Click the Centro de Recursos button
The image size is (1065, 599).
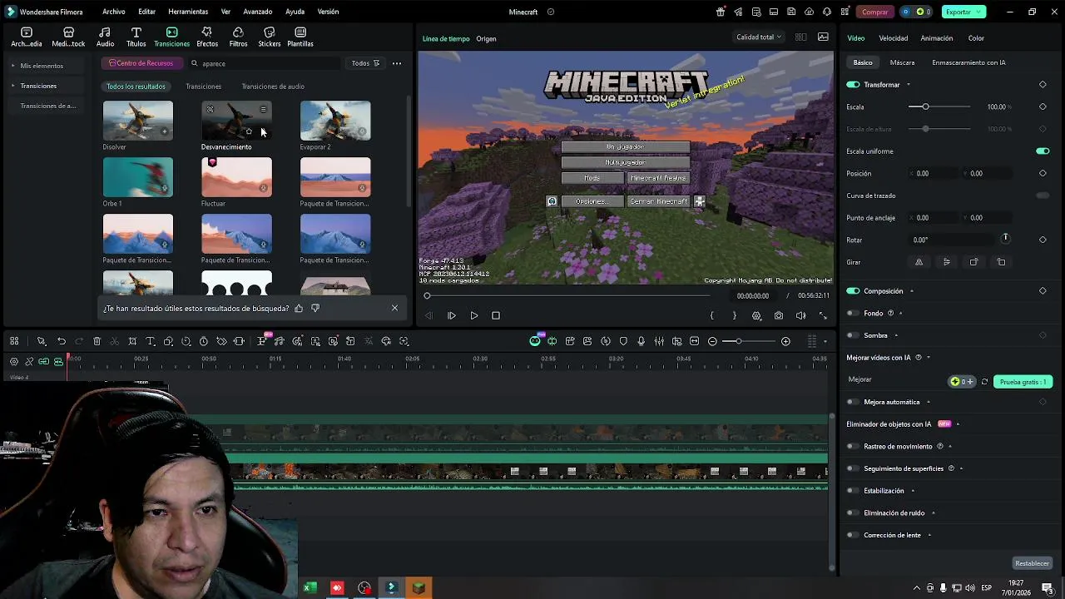(x=141, y=63)
